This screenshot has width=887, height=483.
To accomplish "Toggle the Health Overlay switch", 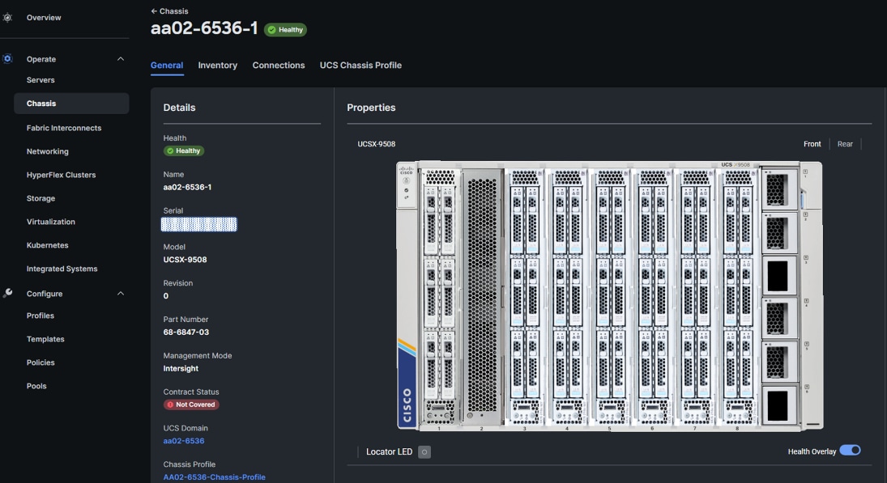I will pos(851,451).
